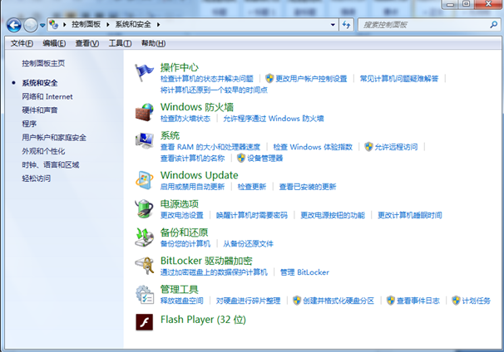Click 对硬盘进行碎片整理 link
This screenshot has width=504, height=352.
pyautogui.click(x=248, y=301)
